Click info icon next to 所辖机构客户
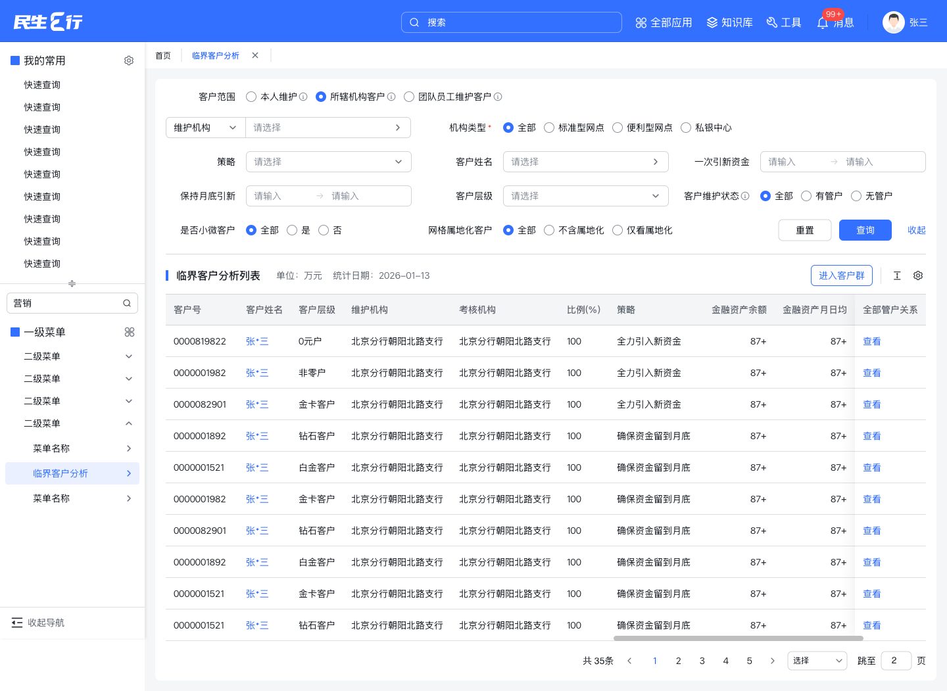 [391, 97]
